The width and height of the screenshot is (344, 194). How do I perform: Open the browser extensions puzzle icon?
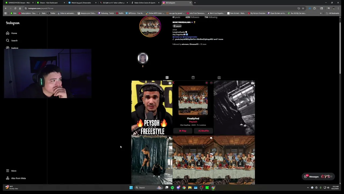314,8
